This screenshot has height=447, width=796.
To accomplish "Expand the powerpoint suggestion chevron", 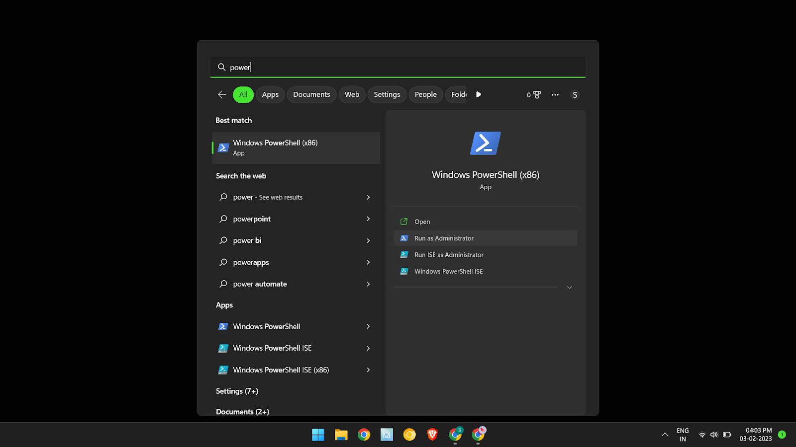I will pyautogui.click(x=368, y=219).
